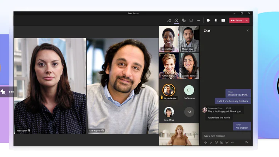Screen dimensions: 279x157
Task: Click the share content icon
Action: [x=223, y=20]
